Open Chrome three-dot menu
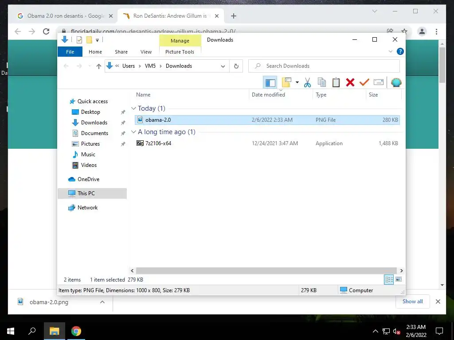This screenshot has height=340, width=454. 436,31
